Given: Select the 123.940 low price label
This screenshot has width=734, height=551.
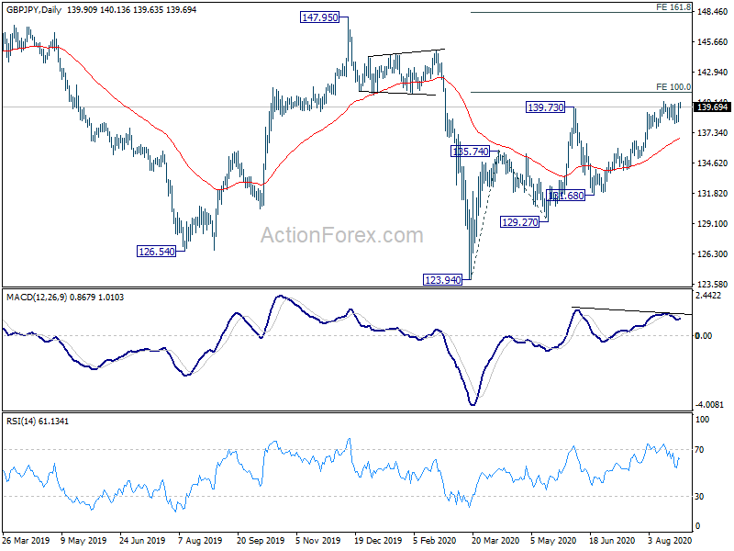Looking at the screenshot, I should pos(442,280).
